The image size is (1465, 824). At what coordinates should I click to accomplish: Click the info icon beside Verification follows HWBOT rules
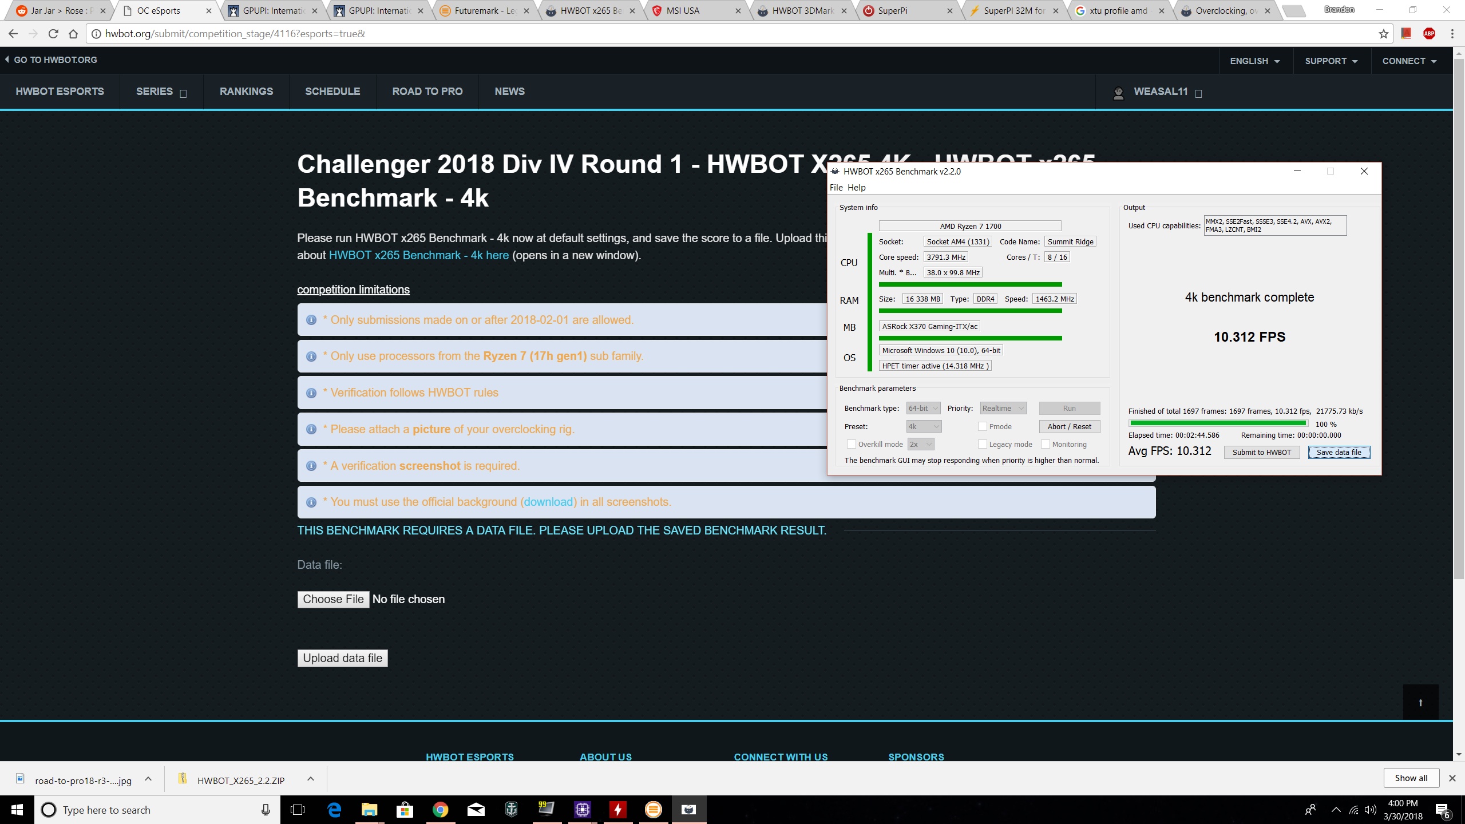[x=311, y=393]
